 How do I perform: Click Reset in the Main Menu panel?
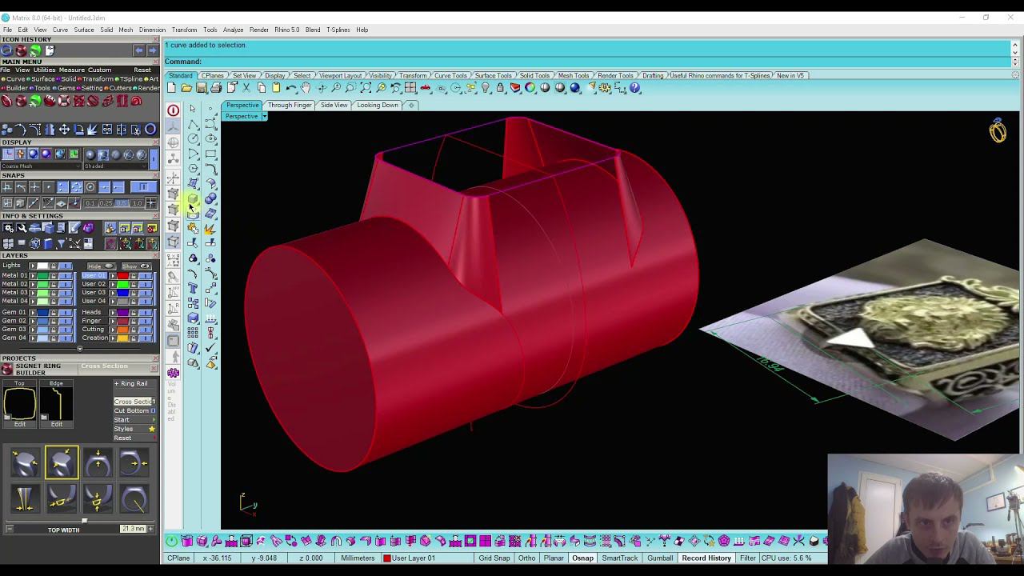point(142,70)
